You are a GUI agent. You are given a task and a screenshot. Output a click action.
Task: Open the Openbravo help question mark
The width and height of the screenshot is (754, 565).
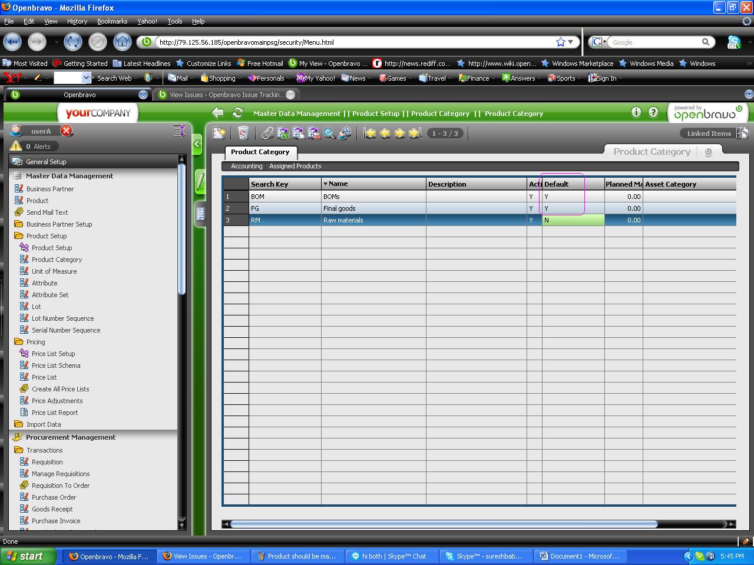[x=653, y=112]
